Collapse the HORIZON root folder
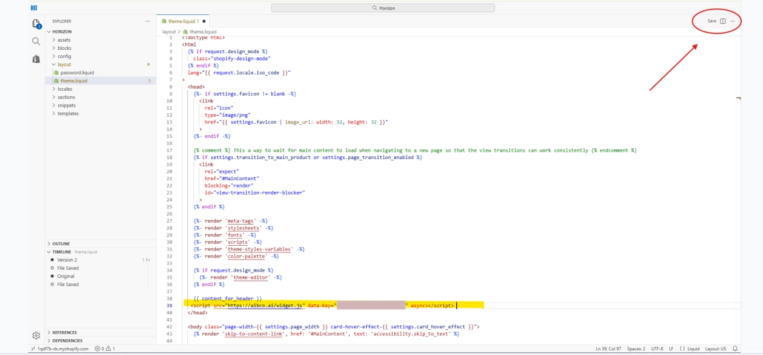 tap(61, 31)
